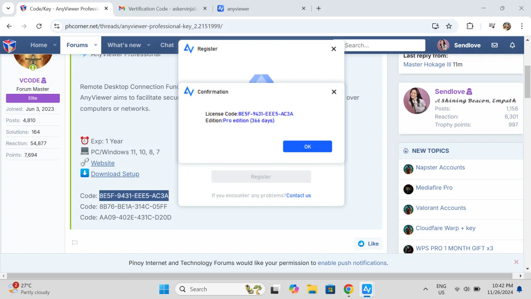Click the report flag icon below post

coord(75,243)
